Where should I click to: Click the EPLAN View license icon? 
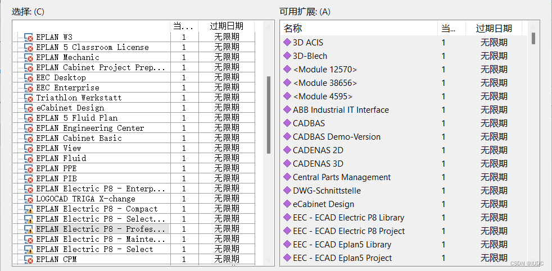click(29, 149)
